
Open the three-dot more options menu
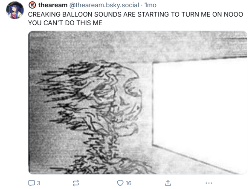tap(209, 183)
